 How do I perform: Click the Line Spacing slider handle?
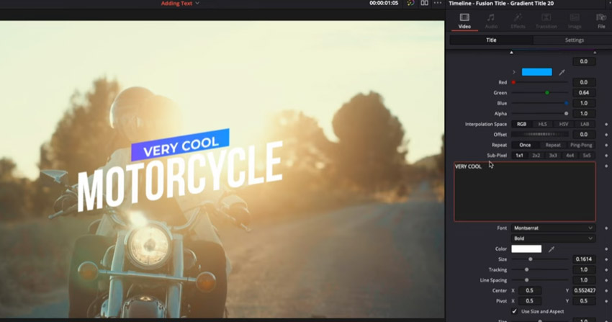click(526, 279)
